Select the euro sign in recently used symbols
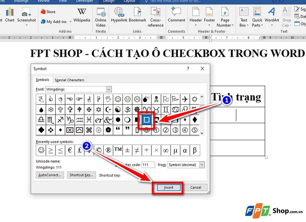 point(70,150)
